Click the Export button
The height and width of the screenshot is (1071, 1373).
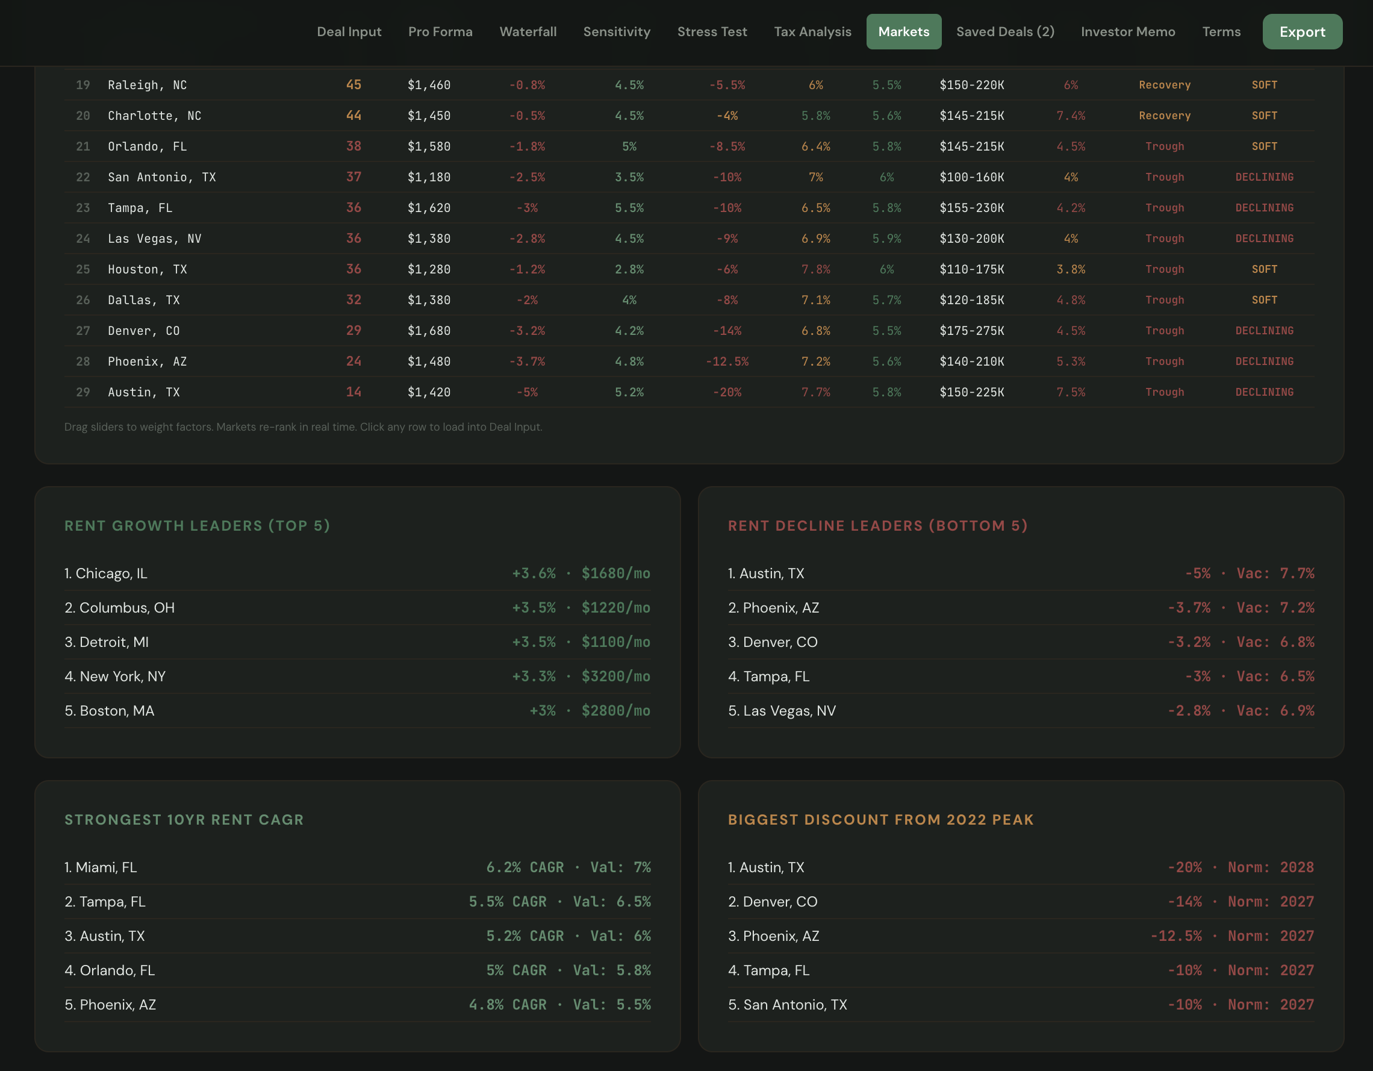[1302, 31]
